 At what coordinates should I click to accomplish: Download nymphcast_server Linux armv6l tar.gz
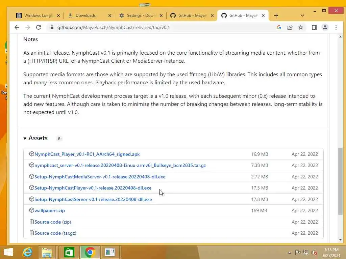pos(120,165)
